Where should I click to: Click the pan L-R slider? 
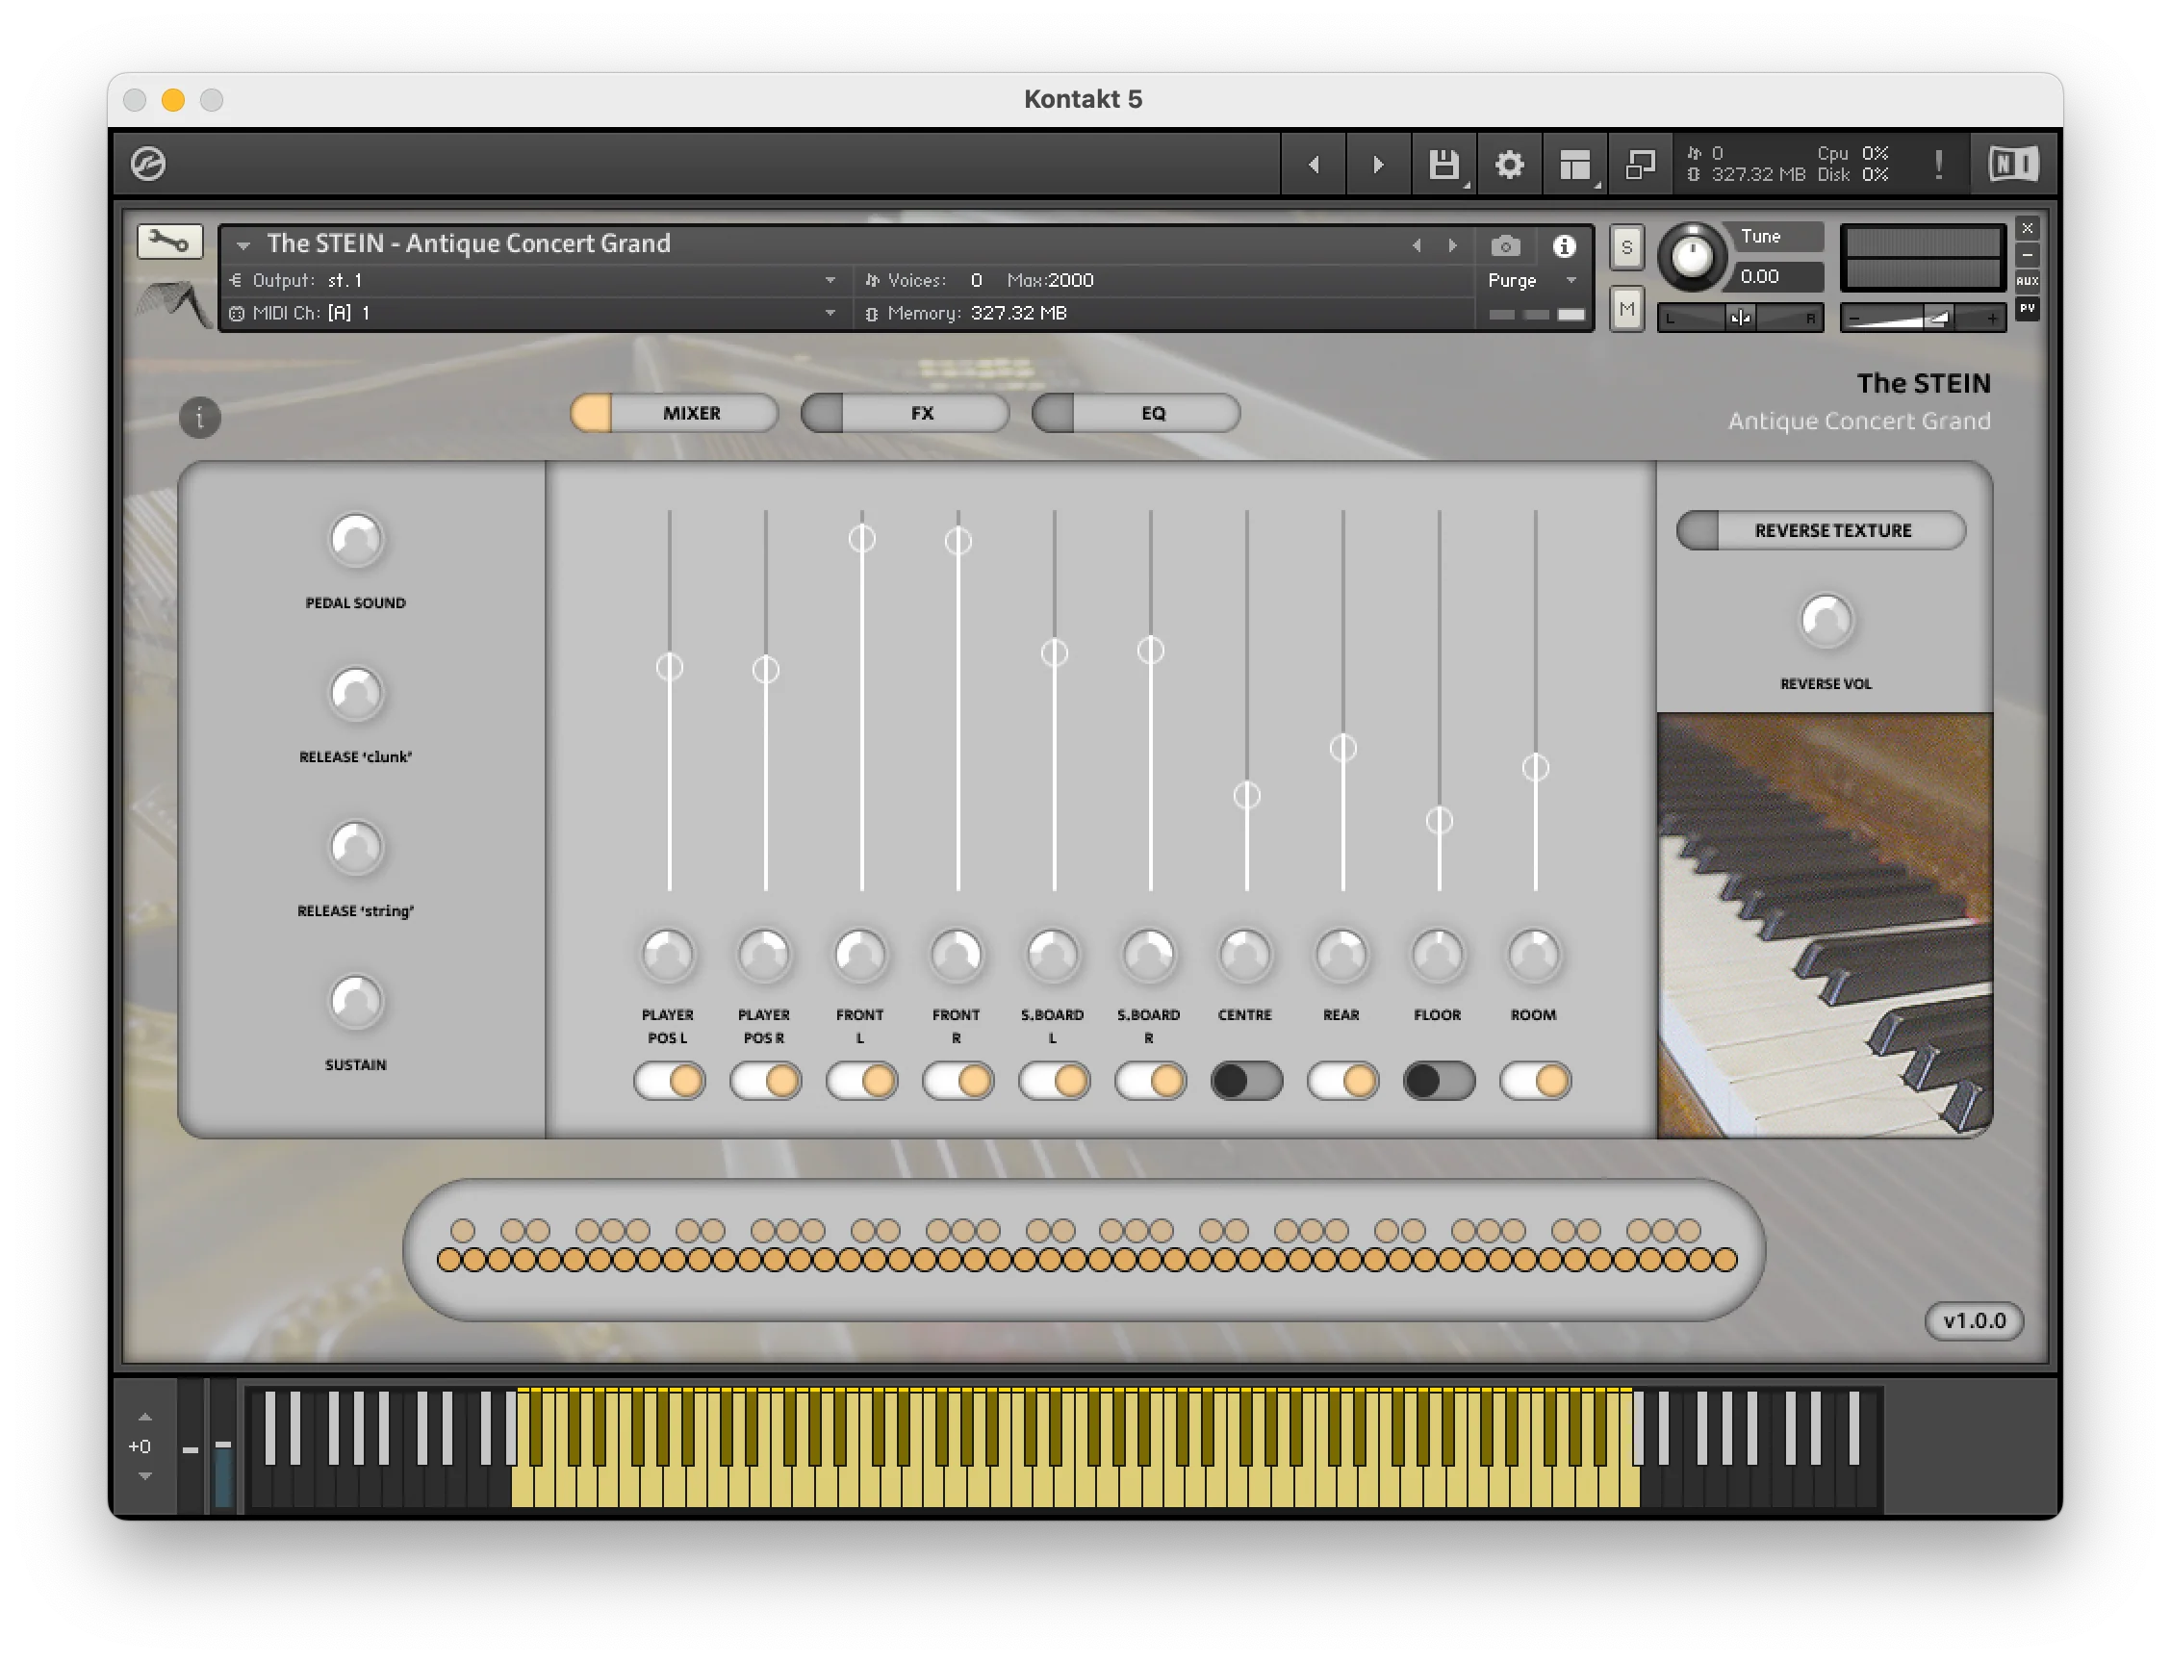pyautogui.click(x=1741, y=317)
